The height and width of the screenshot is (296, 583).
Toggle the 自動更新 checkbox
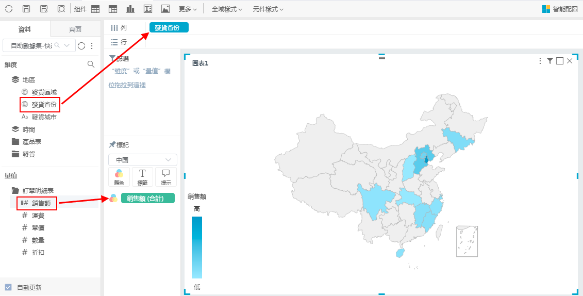click(x=8, y=287)
